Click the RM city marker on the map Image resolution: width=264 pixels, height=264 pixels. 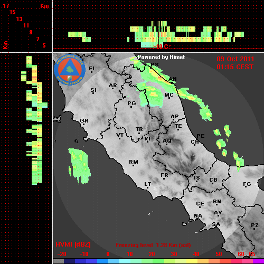[134, 163]
